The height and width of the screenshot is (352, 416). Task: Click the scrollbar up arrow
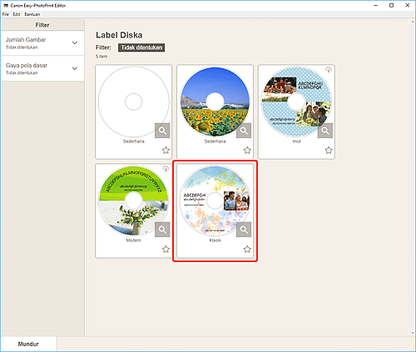pos(413,22)
